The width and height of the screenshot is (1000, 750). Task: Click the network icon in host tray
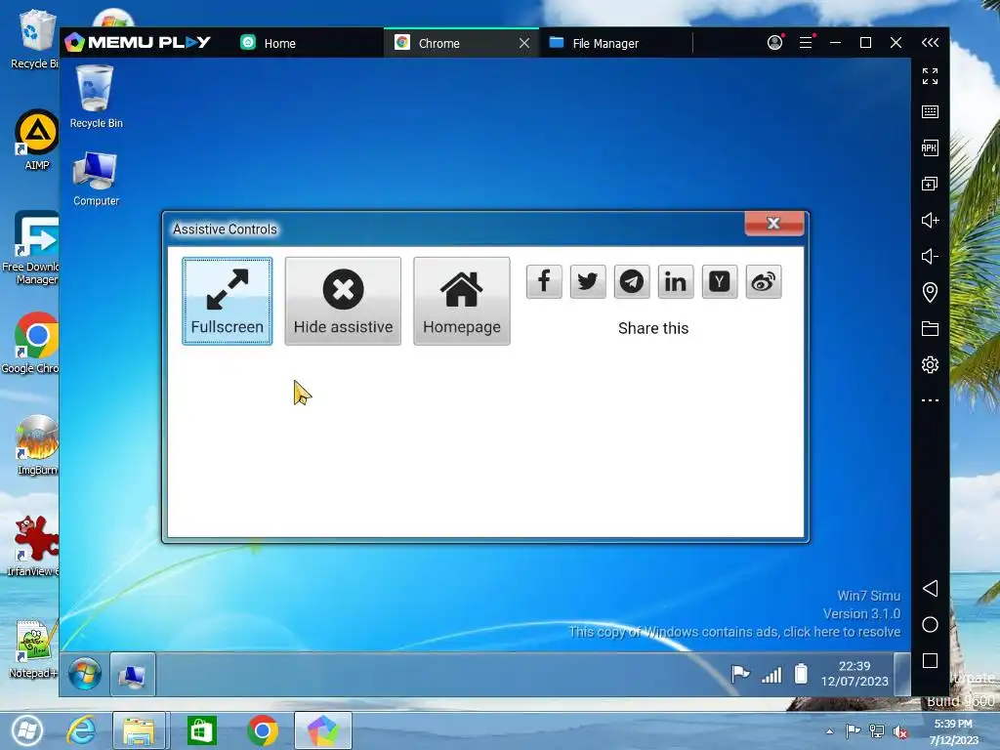[877, 731]
